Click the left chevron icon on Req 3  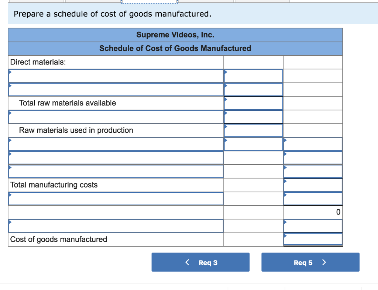coord(187,262)
